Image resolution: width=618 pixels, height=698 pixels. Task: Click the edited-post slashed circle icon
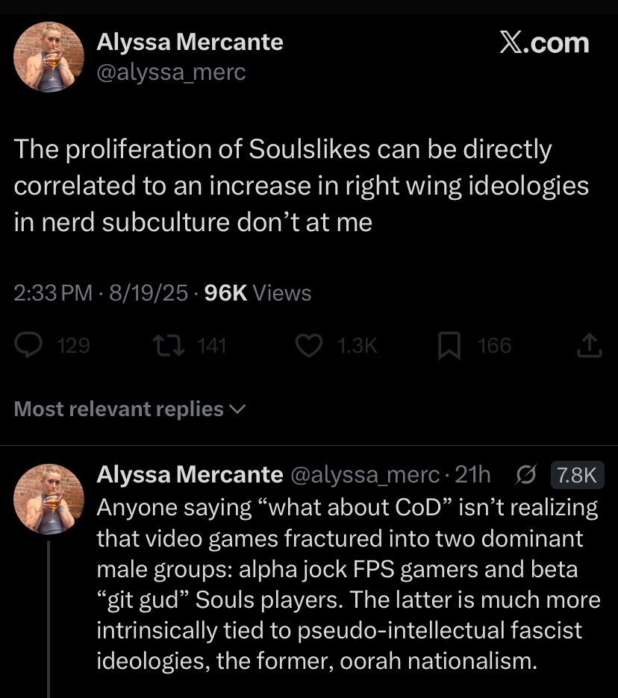(x=526, y=475)
